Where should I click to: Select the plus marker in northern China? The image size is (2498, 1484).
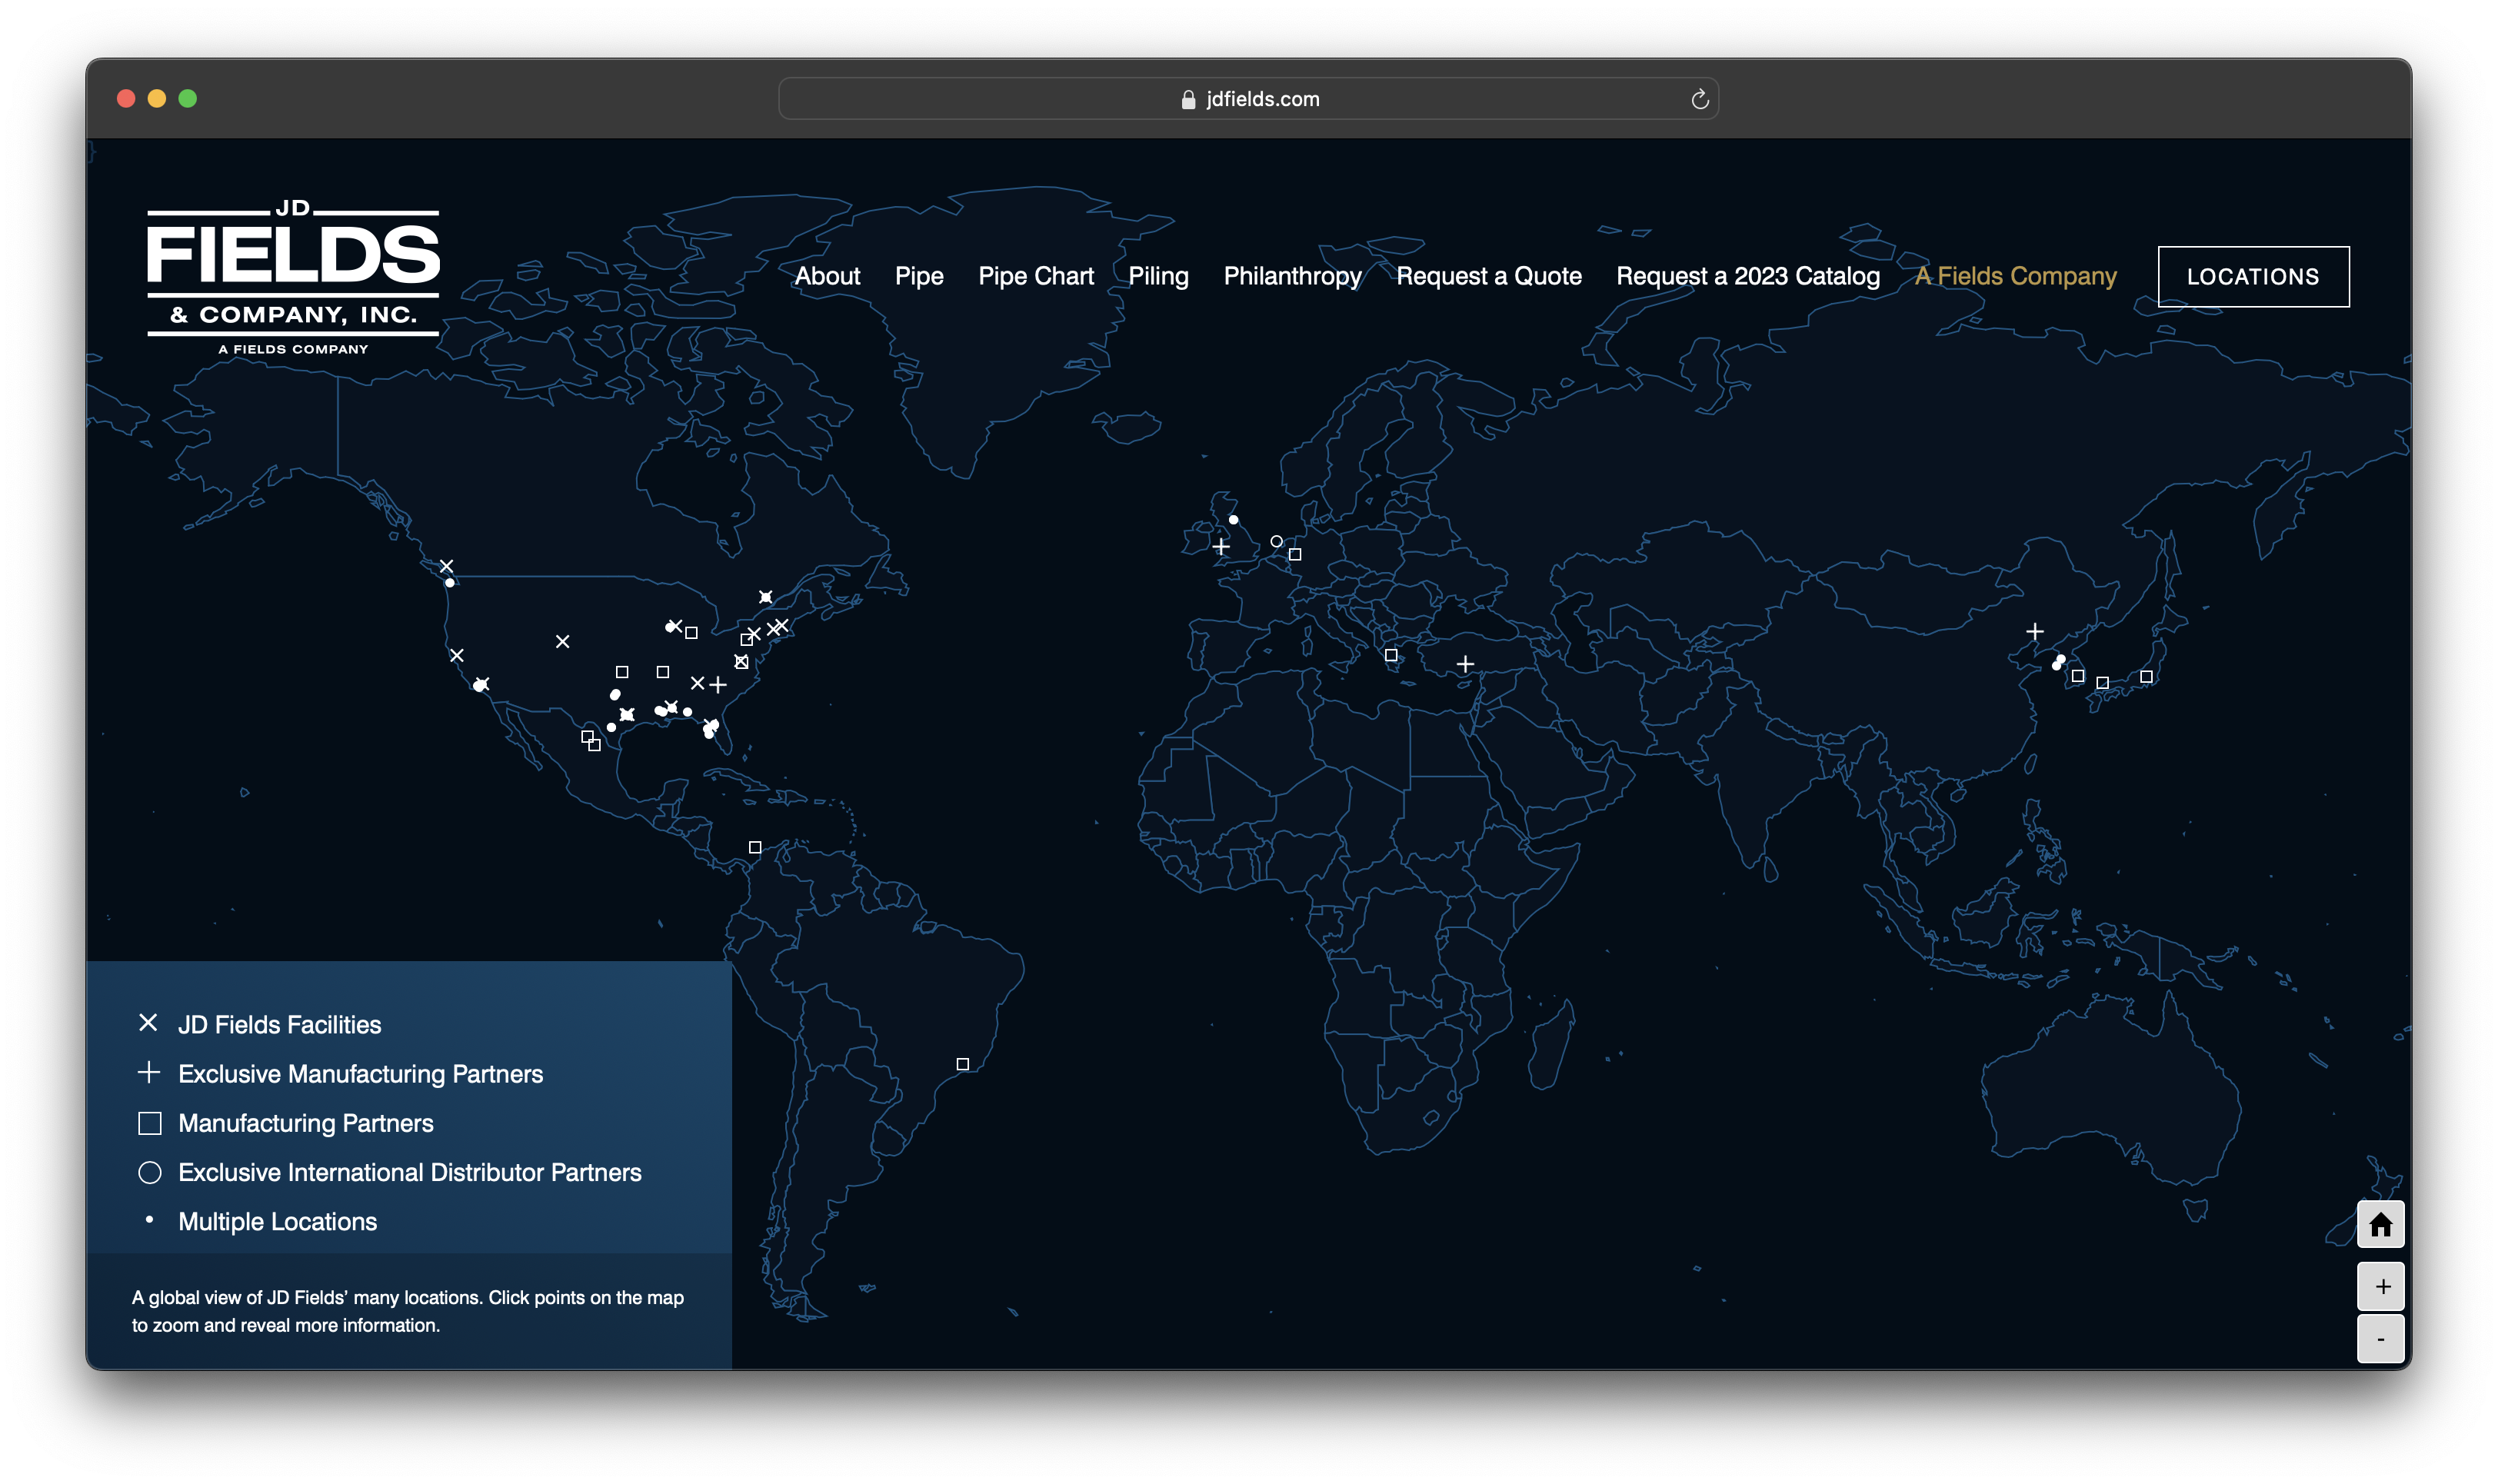click(x=2034, y=631)
